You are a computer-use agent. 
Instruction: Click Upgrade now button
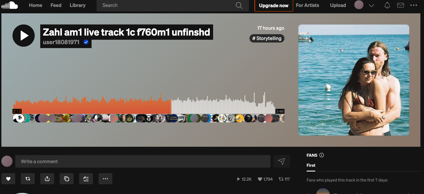pos(274,6)
